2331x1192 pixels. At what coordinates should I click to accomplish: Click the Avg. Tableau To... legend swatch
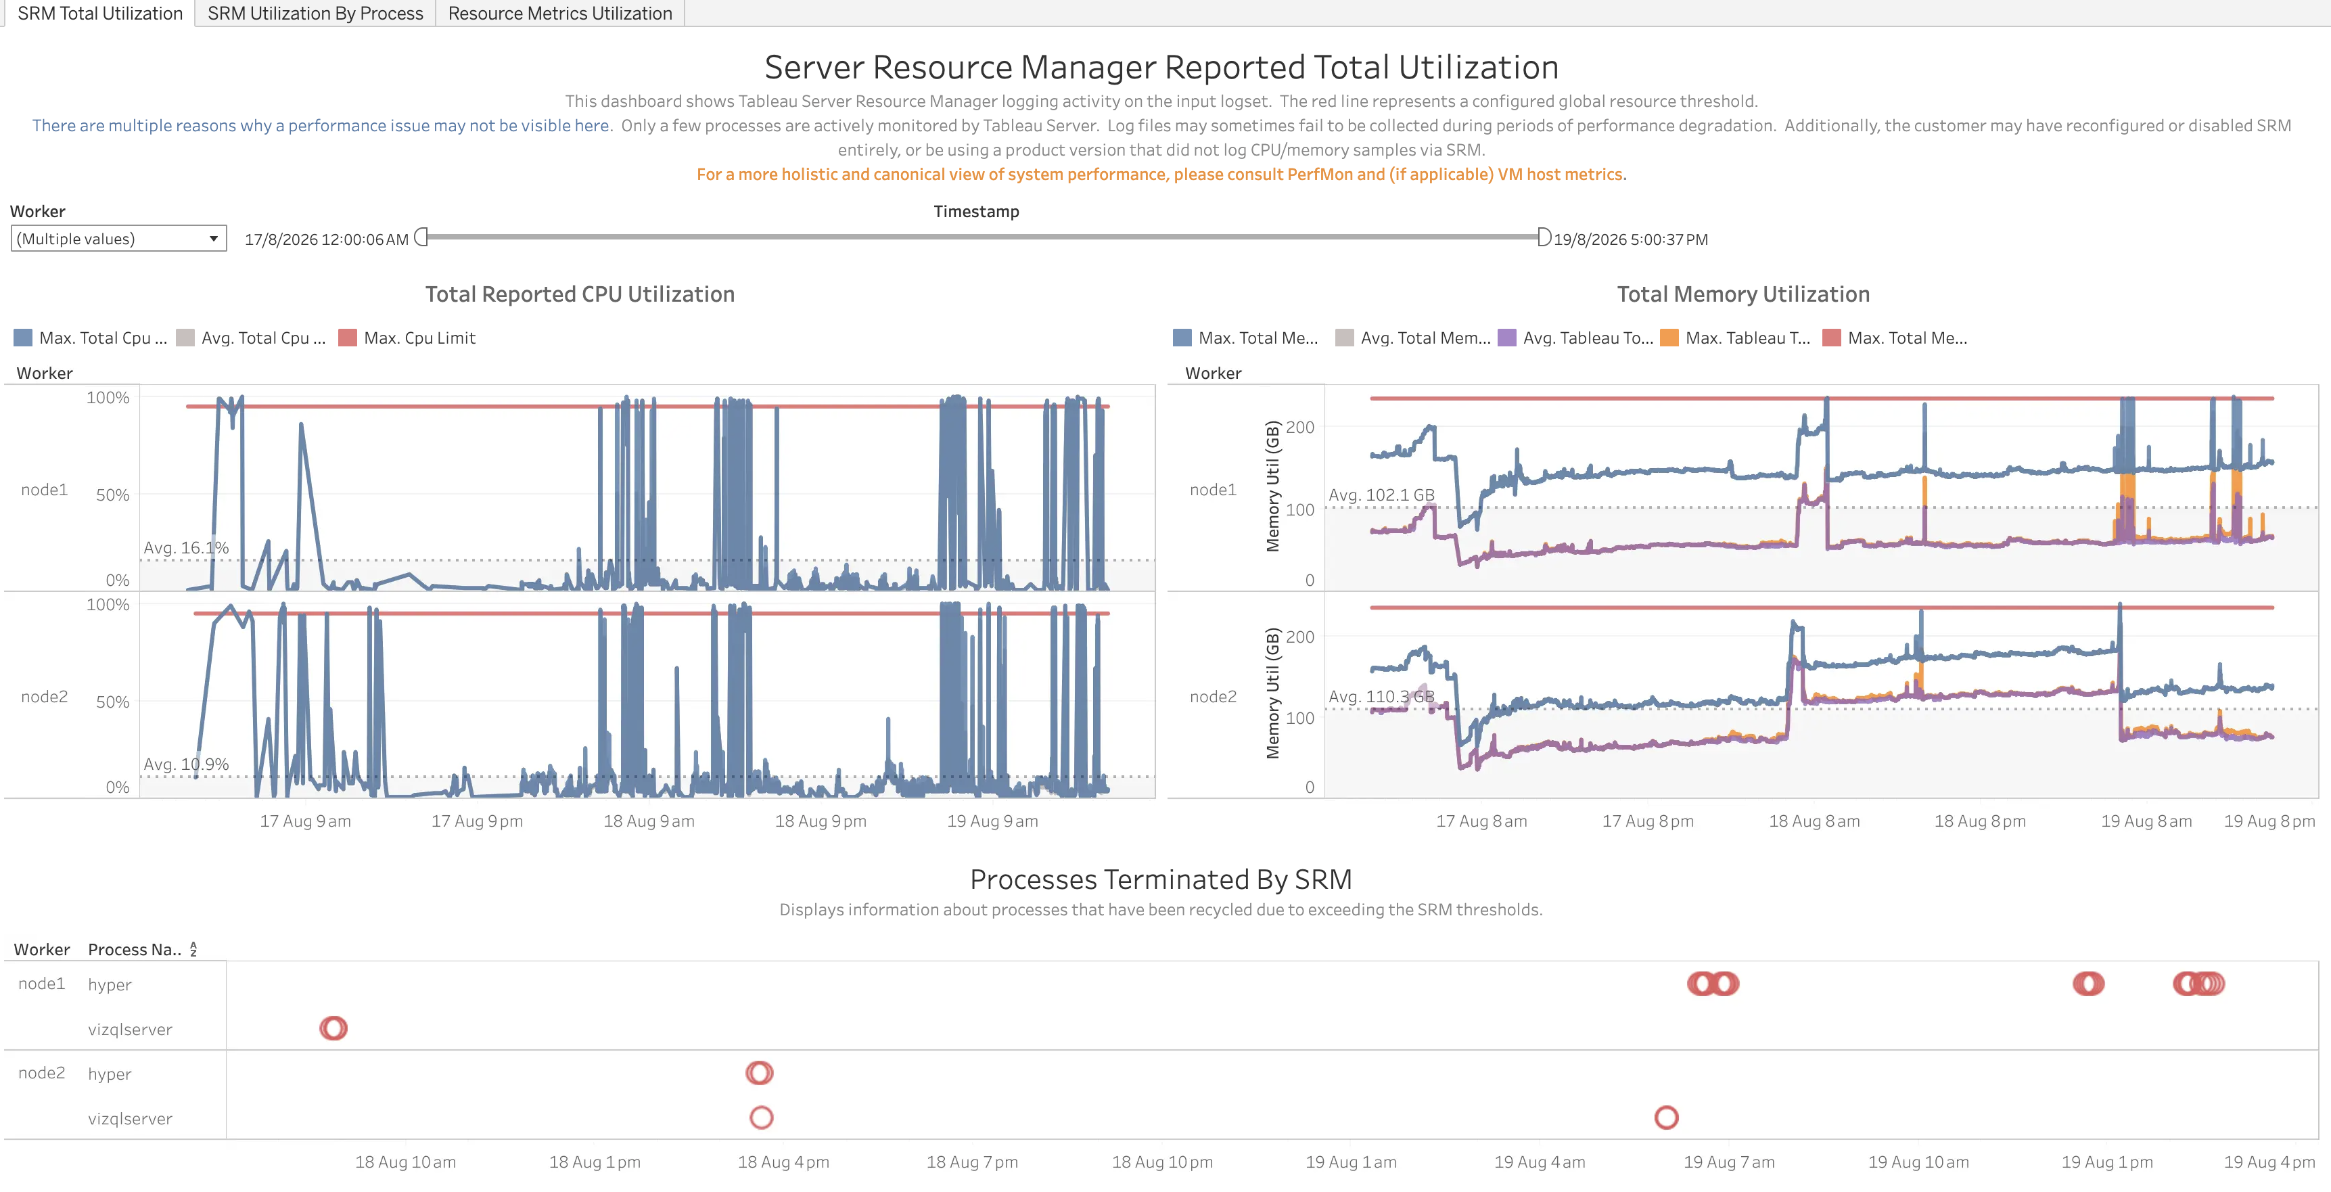pos(1506,338)
